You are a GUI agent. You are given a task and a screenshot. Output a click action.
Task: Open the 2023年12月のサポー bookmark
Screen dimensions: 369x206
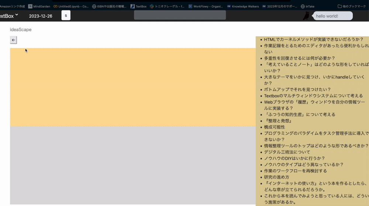280,6
